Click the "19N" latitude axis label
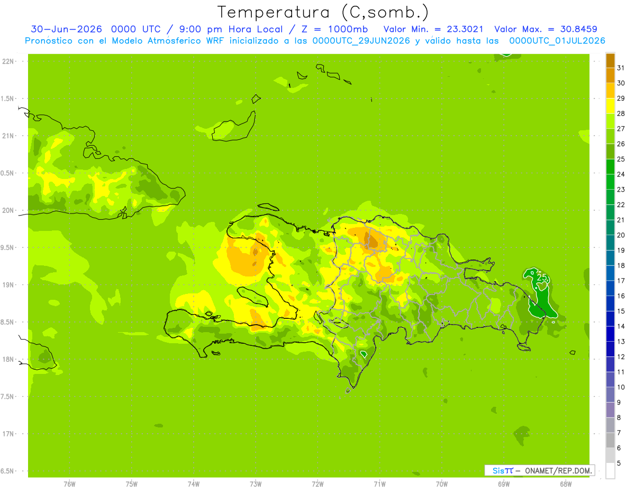Viewport: 635px width, 491px height. [8, 285]
